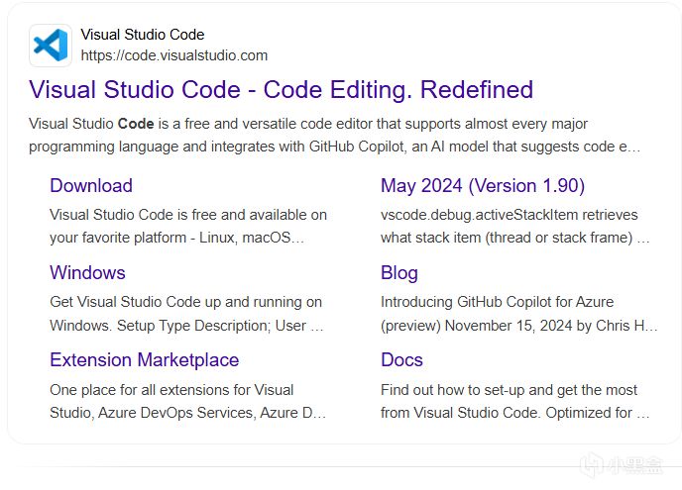This screenshot has width=682, height=490.
Task: Click the GitHub Copilot for Azure blog snippet
Action: point(514,313)
